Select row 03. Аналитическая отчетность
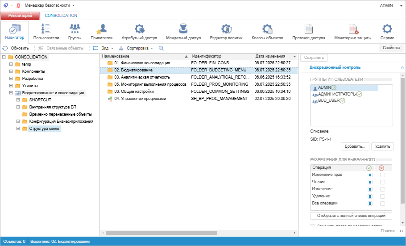The width and height of the screenshot is (406, 246). click(199, 77)
